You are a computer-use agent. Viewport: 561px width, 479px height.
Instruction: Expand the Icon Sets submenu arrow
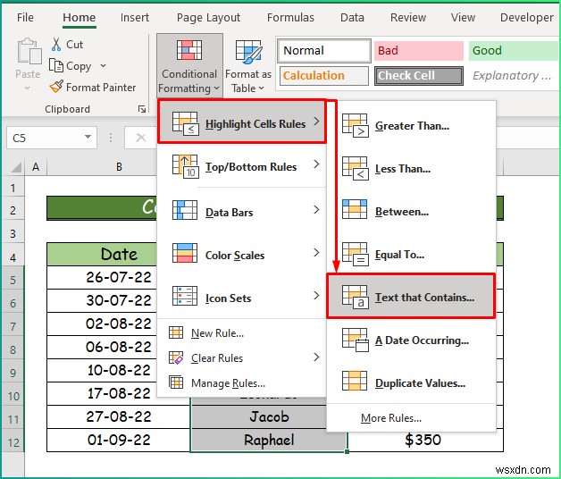(316, 296)
